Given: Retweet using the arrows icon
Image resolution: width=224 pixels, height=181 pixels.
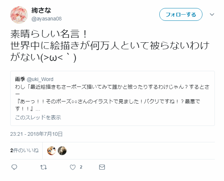Looking at the screenshot, I should (x=43, y=167).
